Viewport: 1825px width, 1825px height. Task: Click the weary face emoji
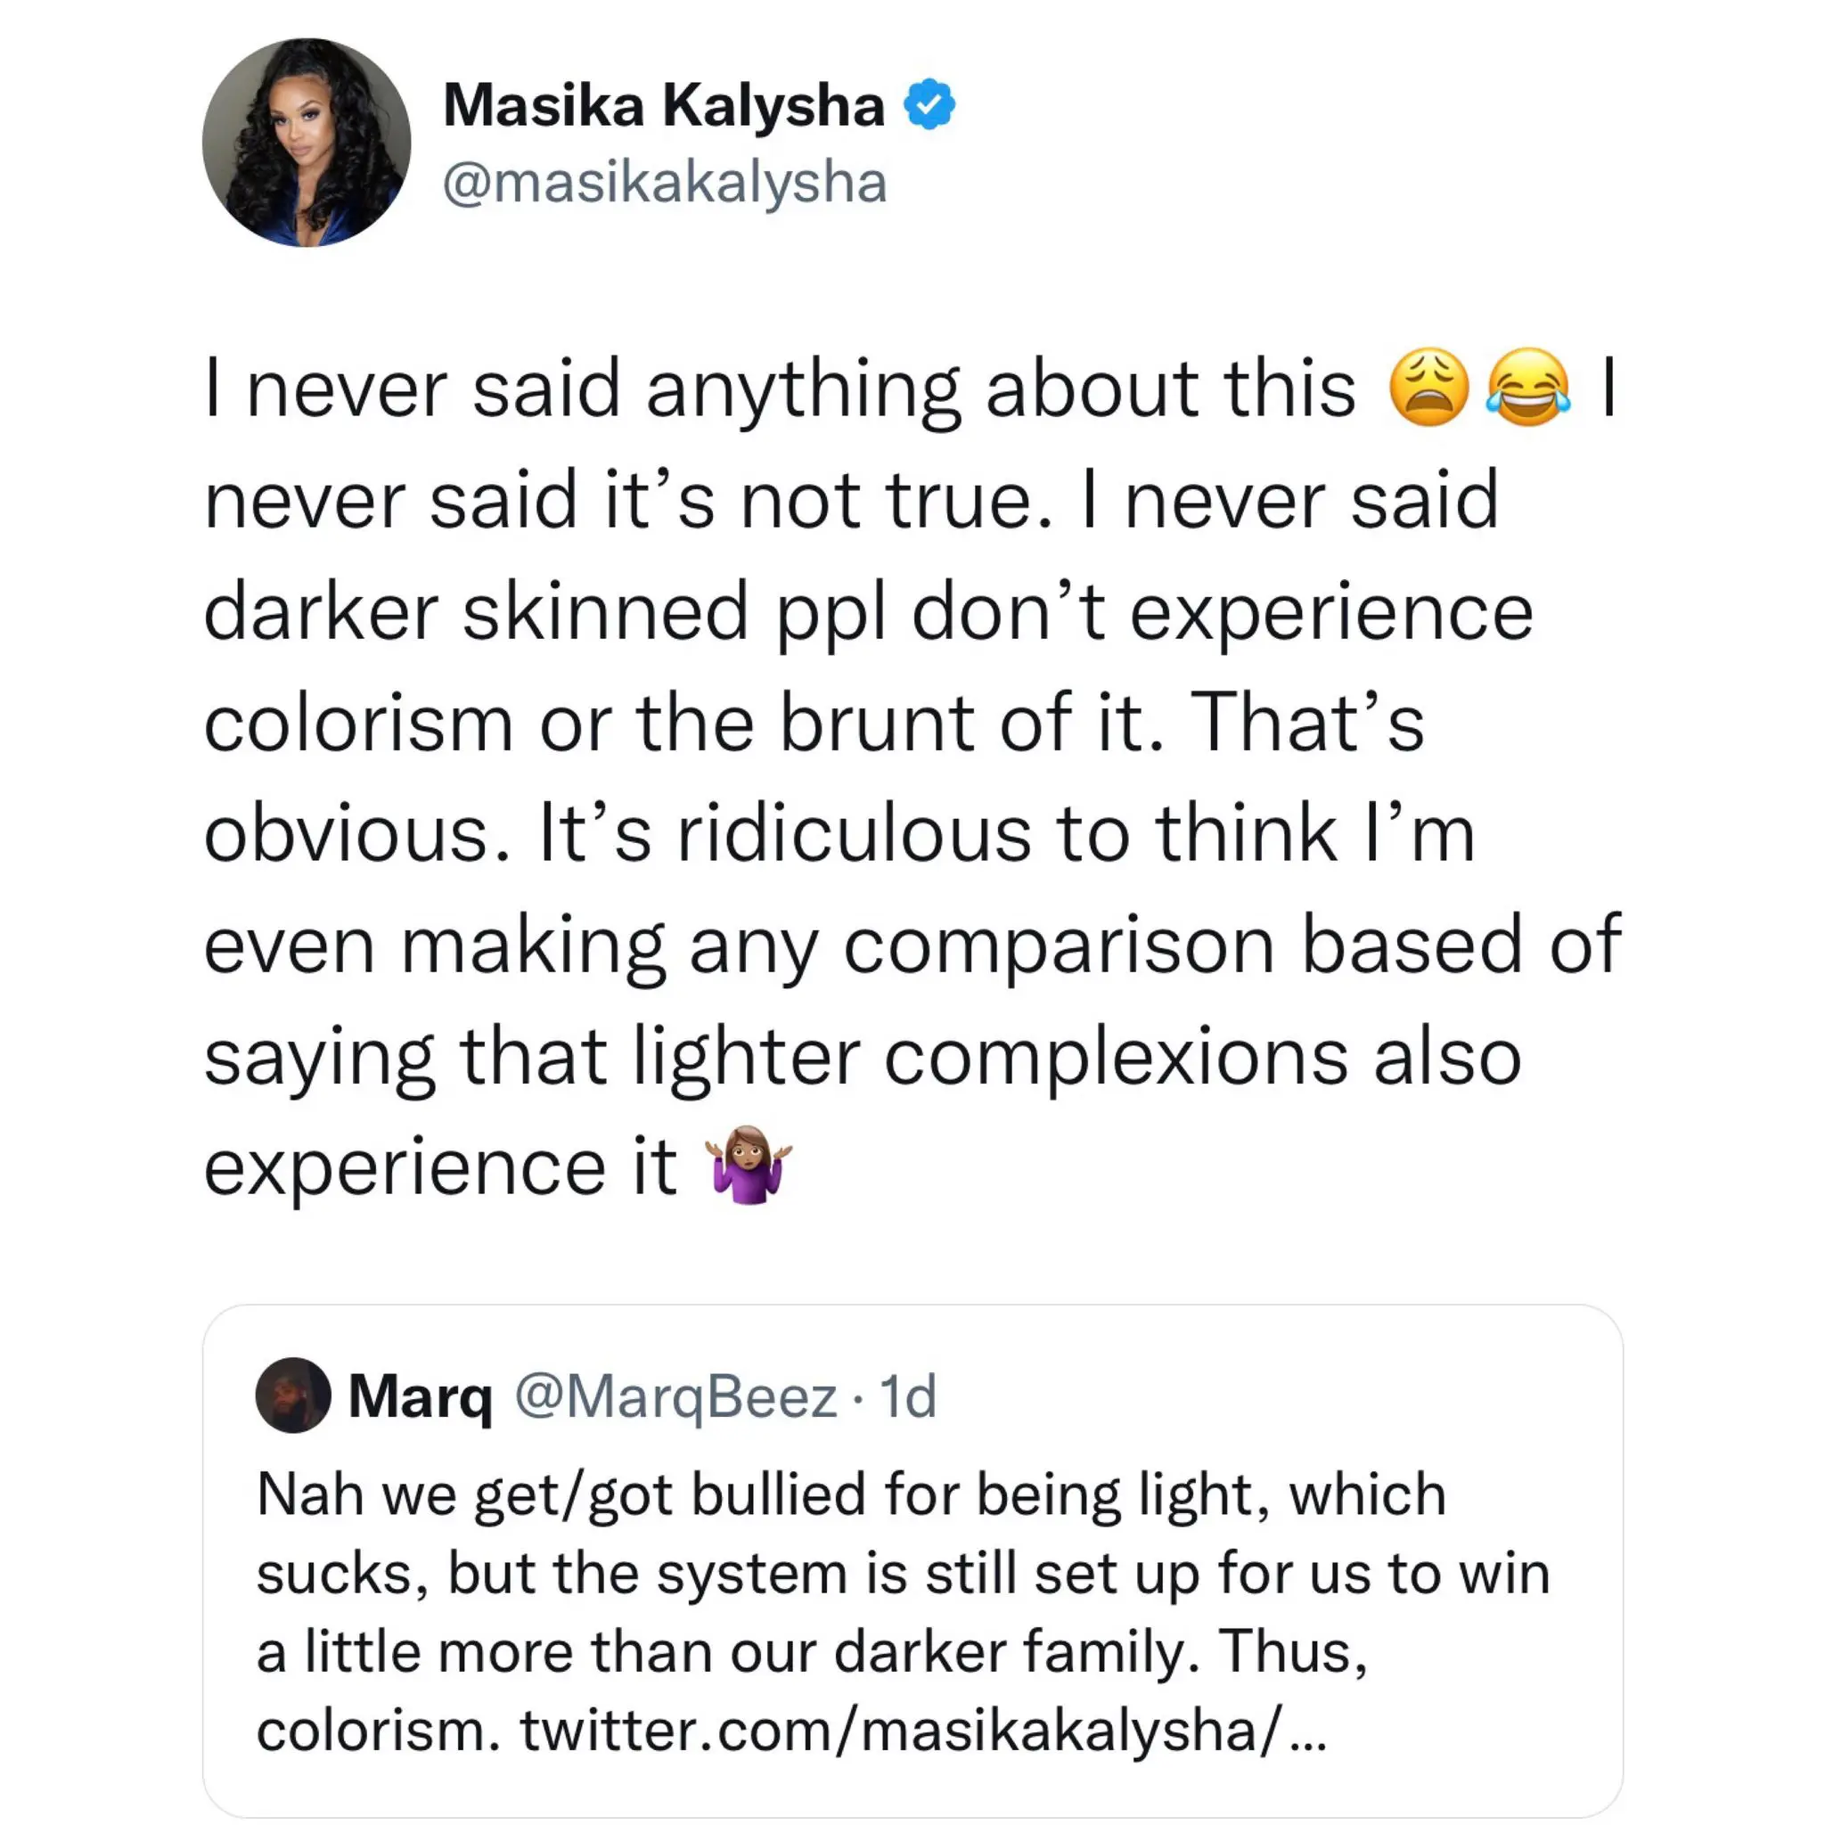tap(1428, 389)
